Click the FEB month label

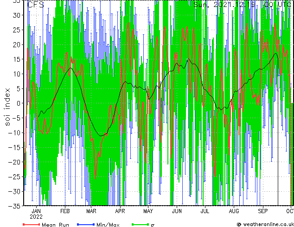click(65, 211)
